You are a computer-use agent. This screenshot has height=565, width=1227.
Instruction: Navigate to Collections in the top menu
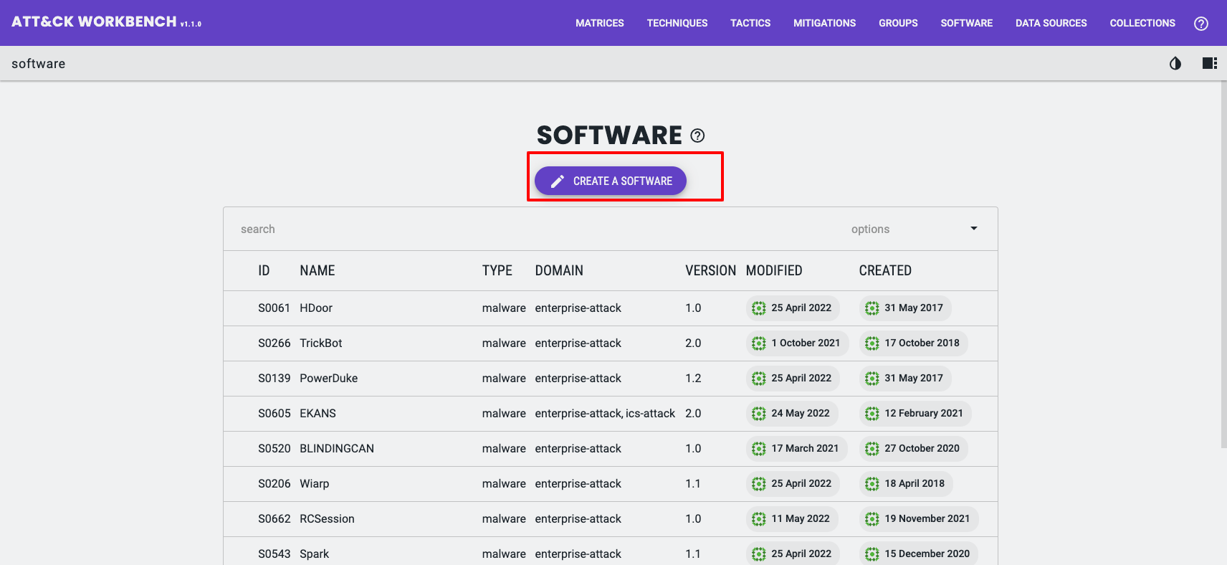pyautogui.click(x=1142, y=23)
